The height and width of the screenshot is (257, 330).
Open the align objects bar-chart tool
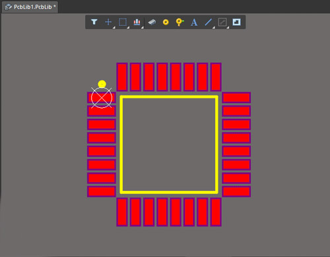coord(137,22)
